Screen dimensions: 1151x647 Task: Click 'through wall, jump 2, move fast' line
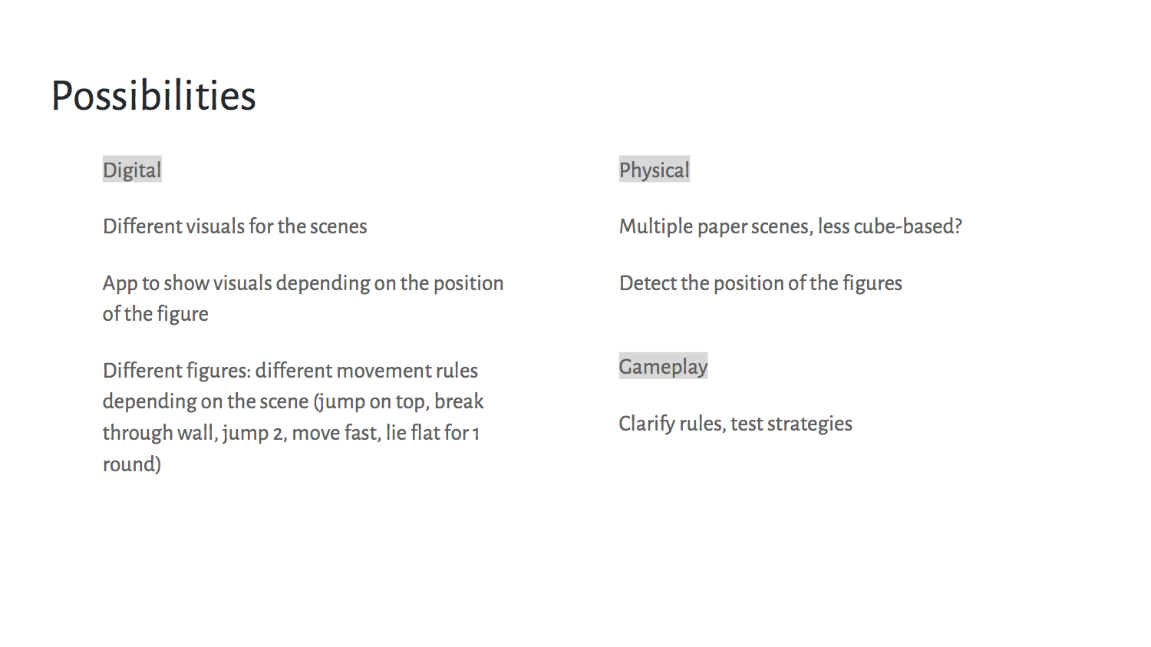coord(291,433)
